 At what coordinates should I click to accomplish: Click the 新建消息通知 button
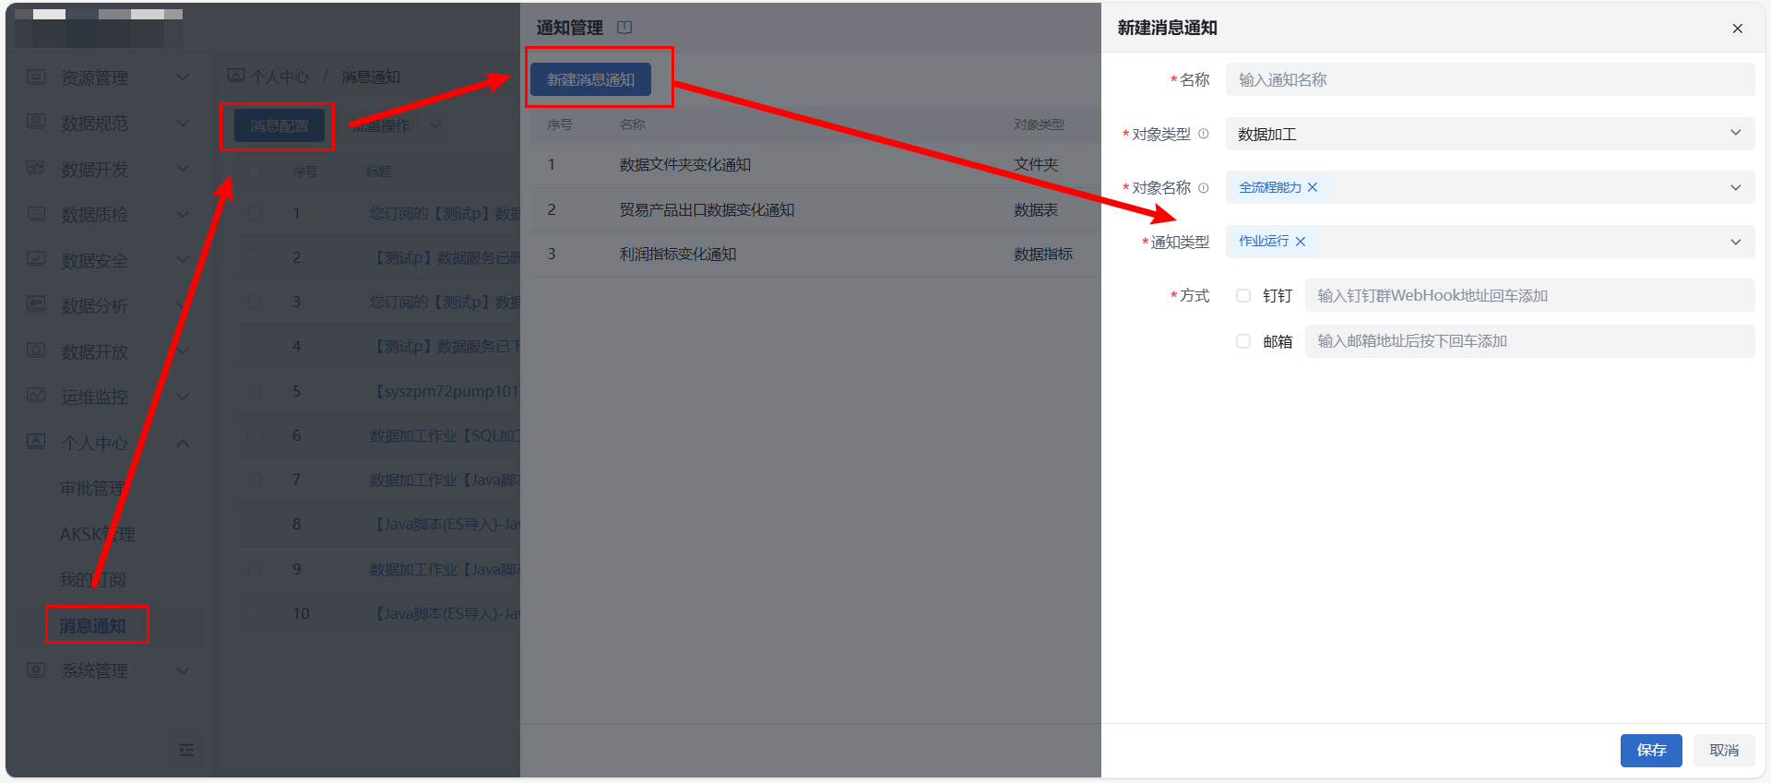590,79
